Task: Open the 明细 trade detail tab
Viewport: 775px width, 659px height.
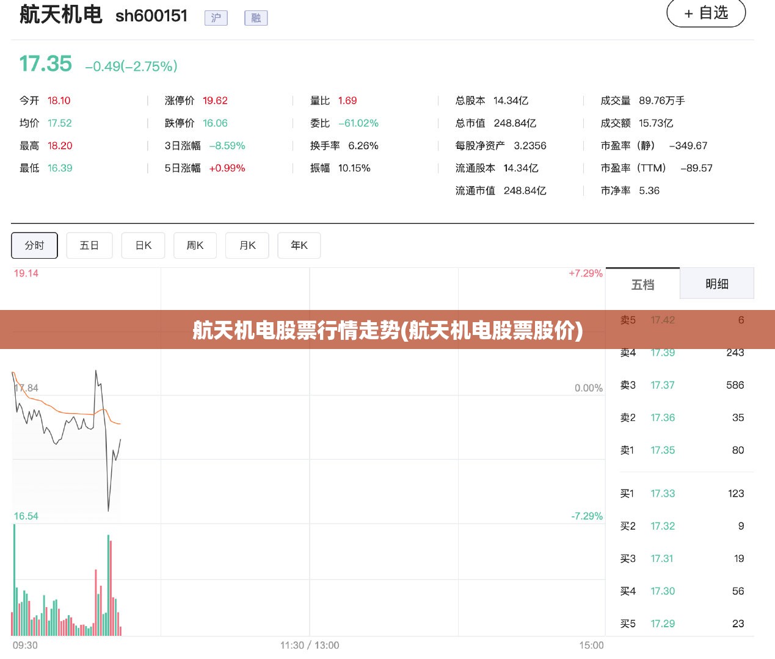Action: [x=717, y=284]
